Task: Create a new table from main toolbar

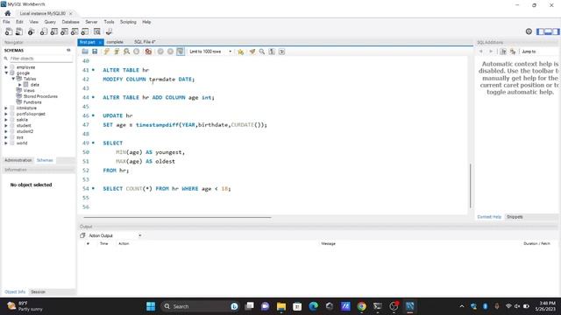Action: pyautogui.click(x=54, y=31)
